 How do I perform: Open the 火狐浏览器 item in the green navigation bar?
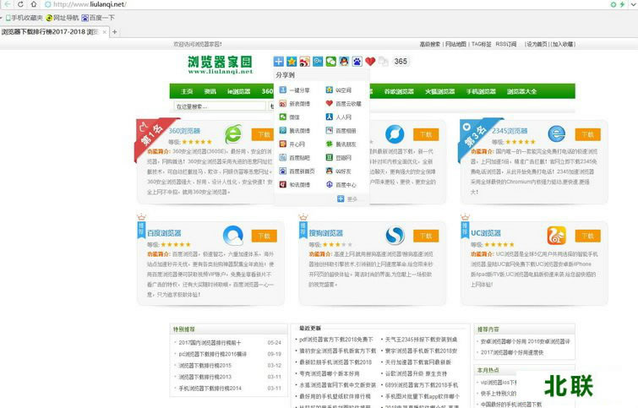pyautogui.click(x=440, y=91)
